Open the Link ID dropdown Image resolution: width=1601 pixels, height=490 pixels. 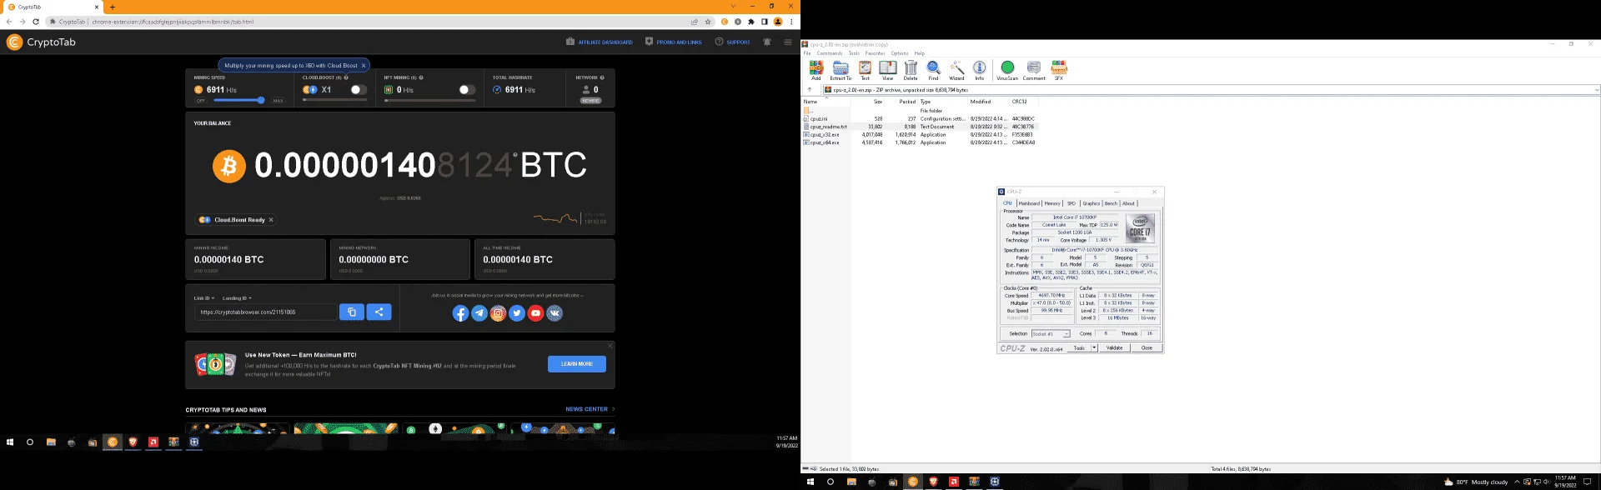coord(204,297)
